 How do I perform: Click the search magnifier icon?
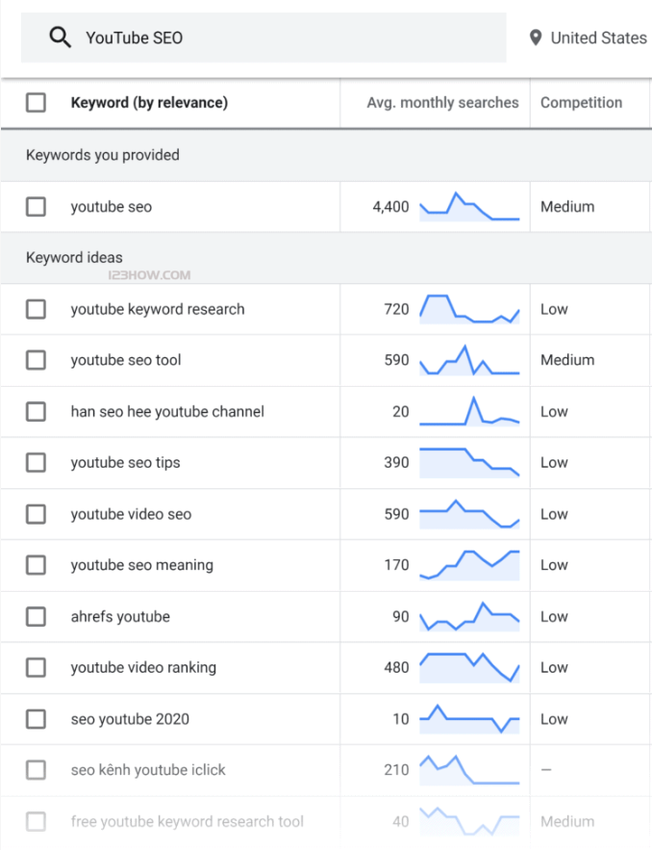[x=61, y=38]
